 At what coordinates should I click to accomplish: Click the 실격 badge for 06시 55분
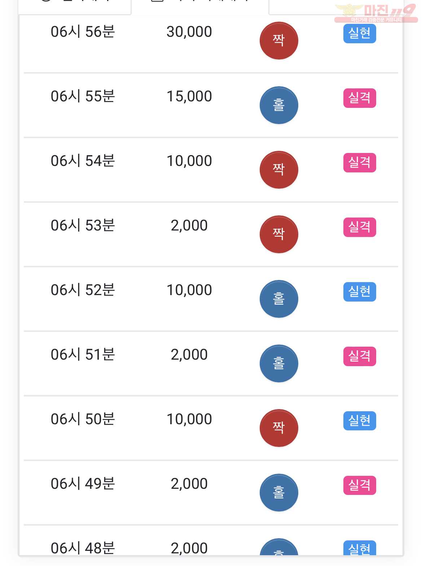pyautogui.click(x=360, y=98)
